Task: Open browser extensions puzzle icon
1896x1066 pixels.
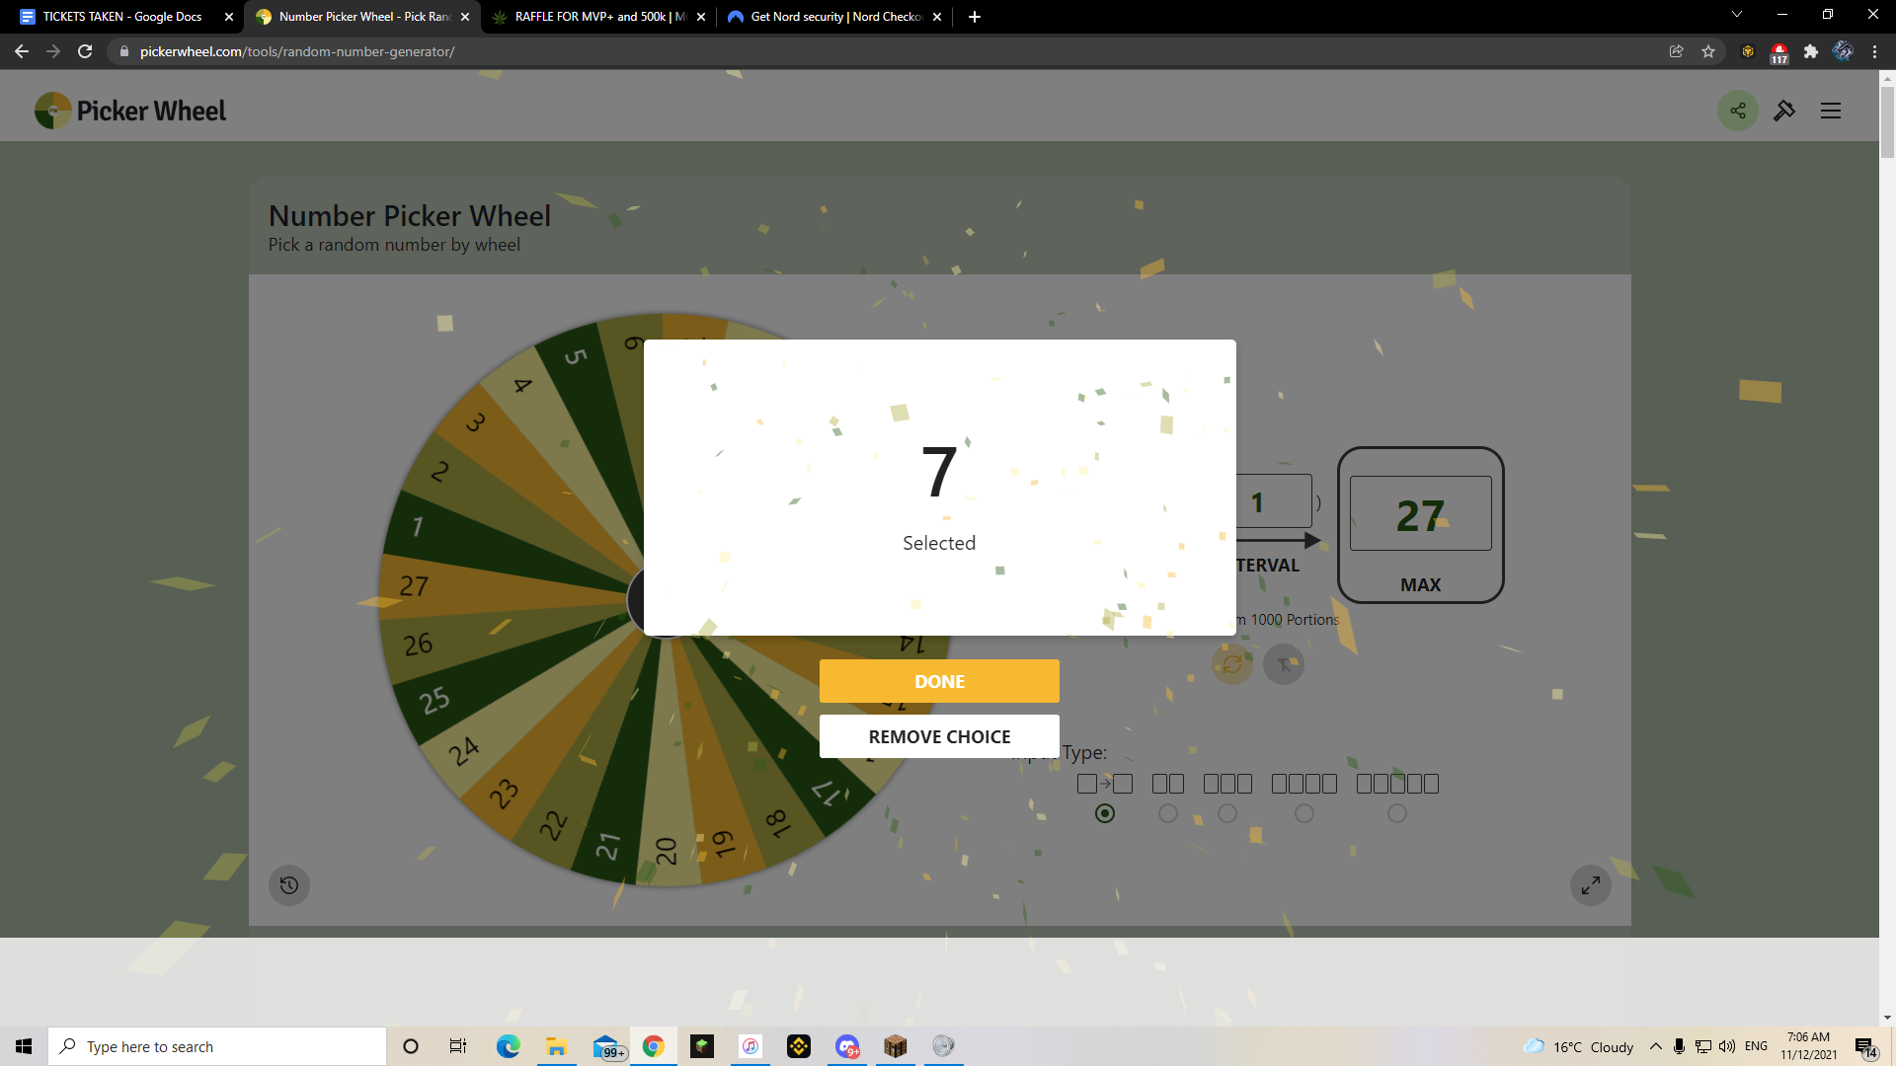Action: pyautogui.click(x=1811, y=51)
